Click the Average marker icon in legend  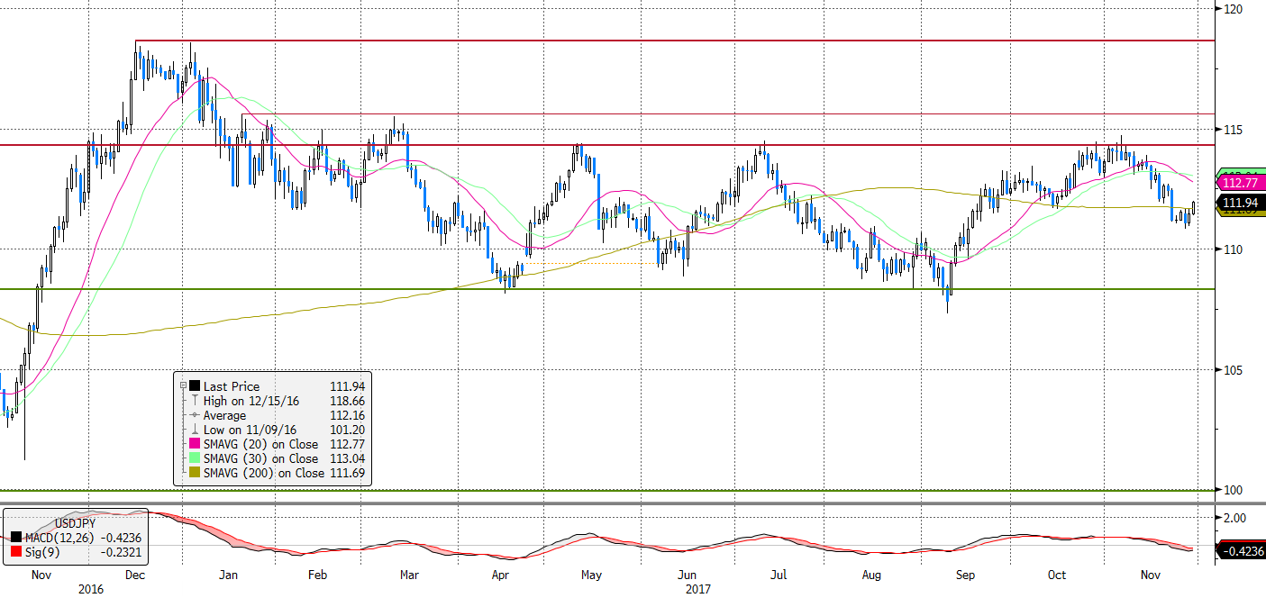(195, 415)
